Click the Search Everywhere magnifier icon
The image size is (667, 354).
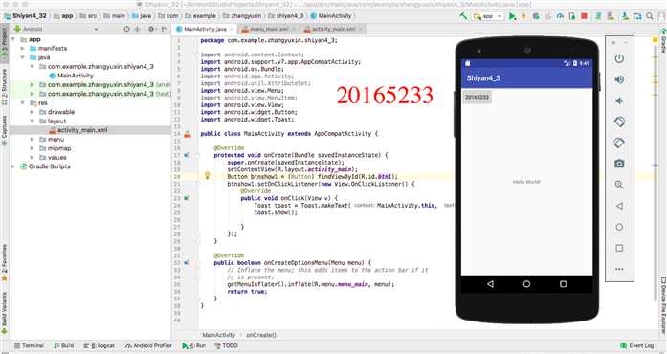click(650, 16)
